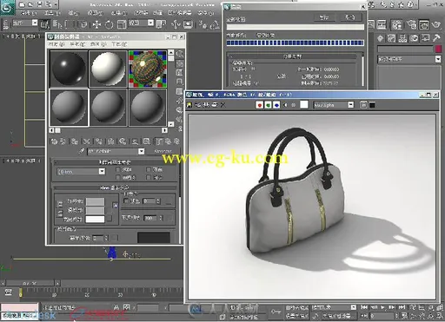
Task: Click Diffuse color swatch
Action: (95, 210)
